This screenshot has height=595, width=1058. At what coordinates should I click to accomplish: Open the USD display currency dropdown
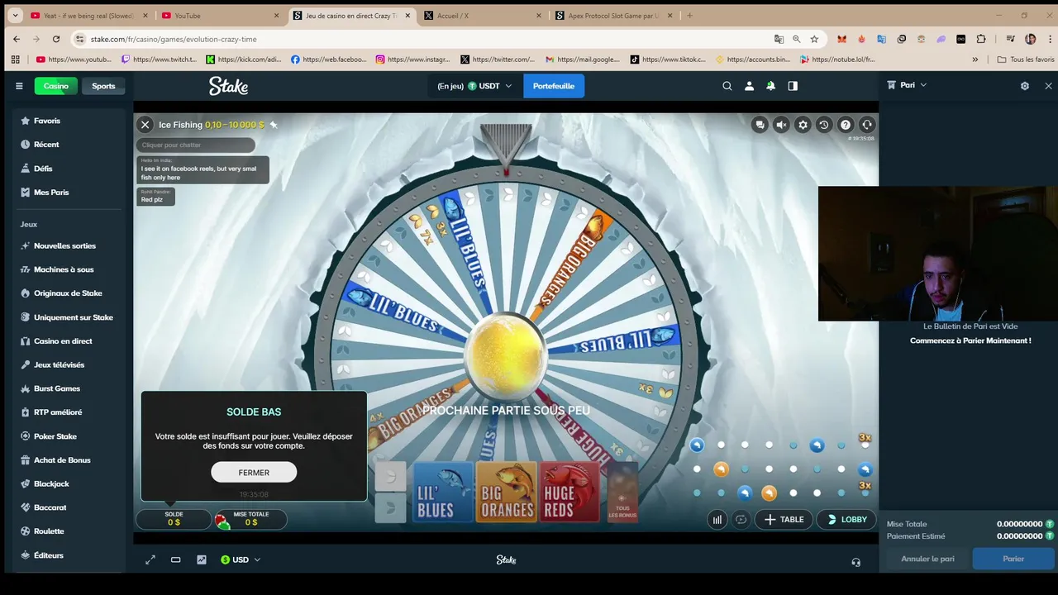click(x=241, y=559)
